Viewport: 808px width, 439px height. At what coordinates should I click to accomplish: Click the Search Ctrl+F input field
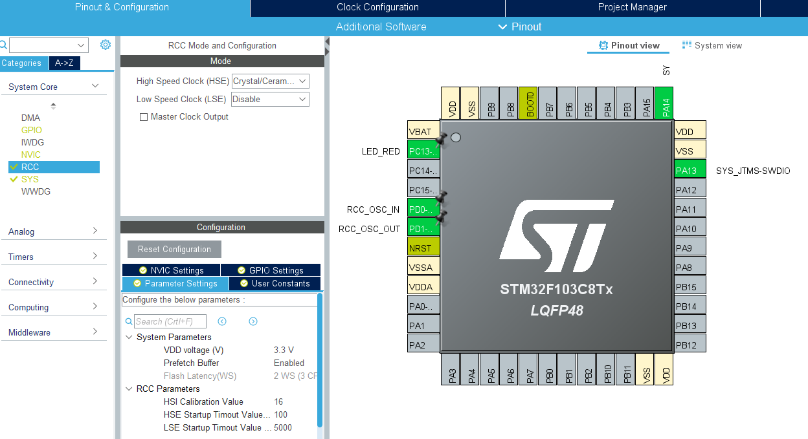coord(170,321)
